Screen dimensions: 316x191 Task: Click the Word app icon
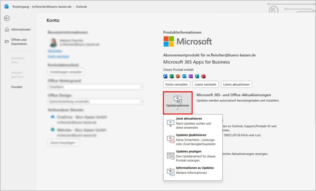coord(165,76)
